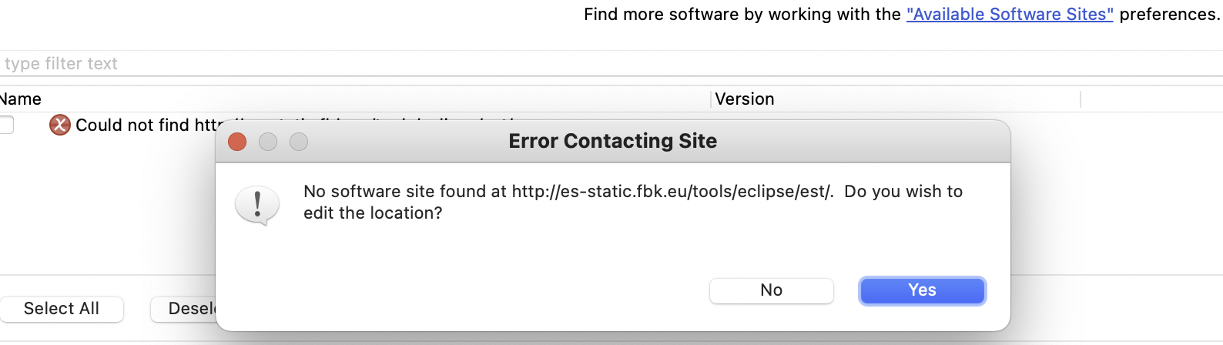Click the exclamation speech-bubble warning icon
The height and width of the screenshot is (345, 1223).
257,206
